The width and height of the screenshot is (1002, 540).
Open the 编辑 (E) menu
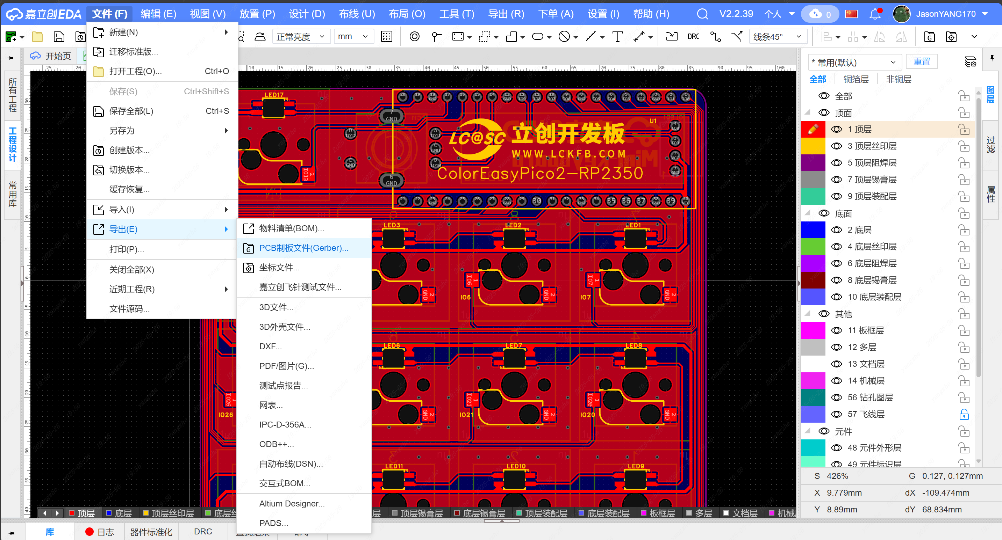[158, 14]
